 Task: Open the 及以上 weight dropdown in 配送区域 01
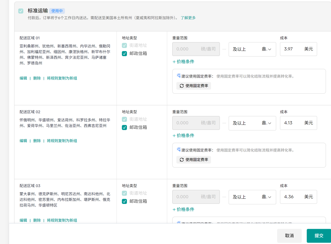tap(252, 49)
